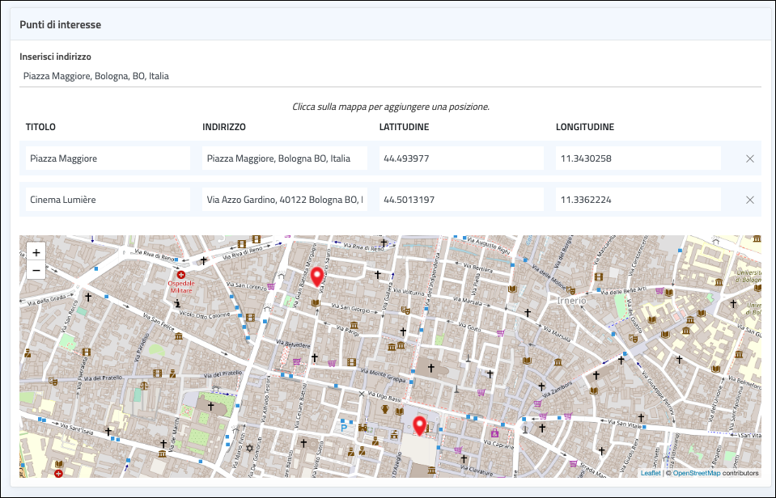Screen dimensions: 776x498
Task: Delete the Cinema Lumière entry
Action: coord(749,199)
